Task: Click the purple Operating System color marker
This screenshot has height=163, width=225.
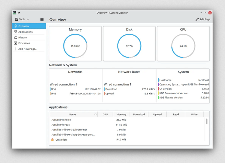Action: point(158,84)
